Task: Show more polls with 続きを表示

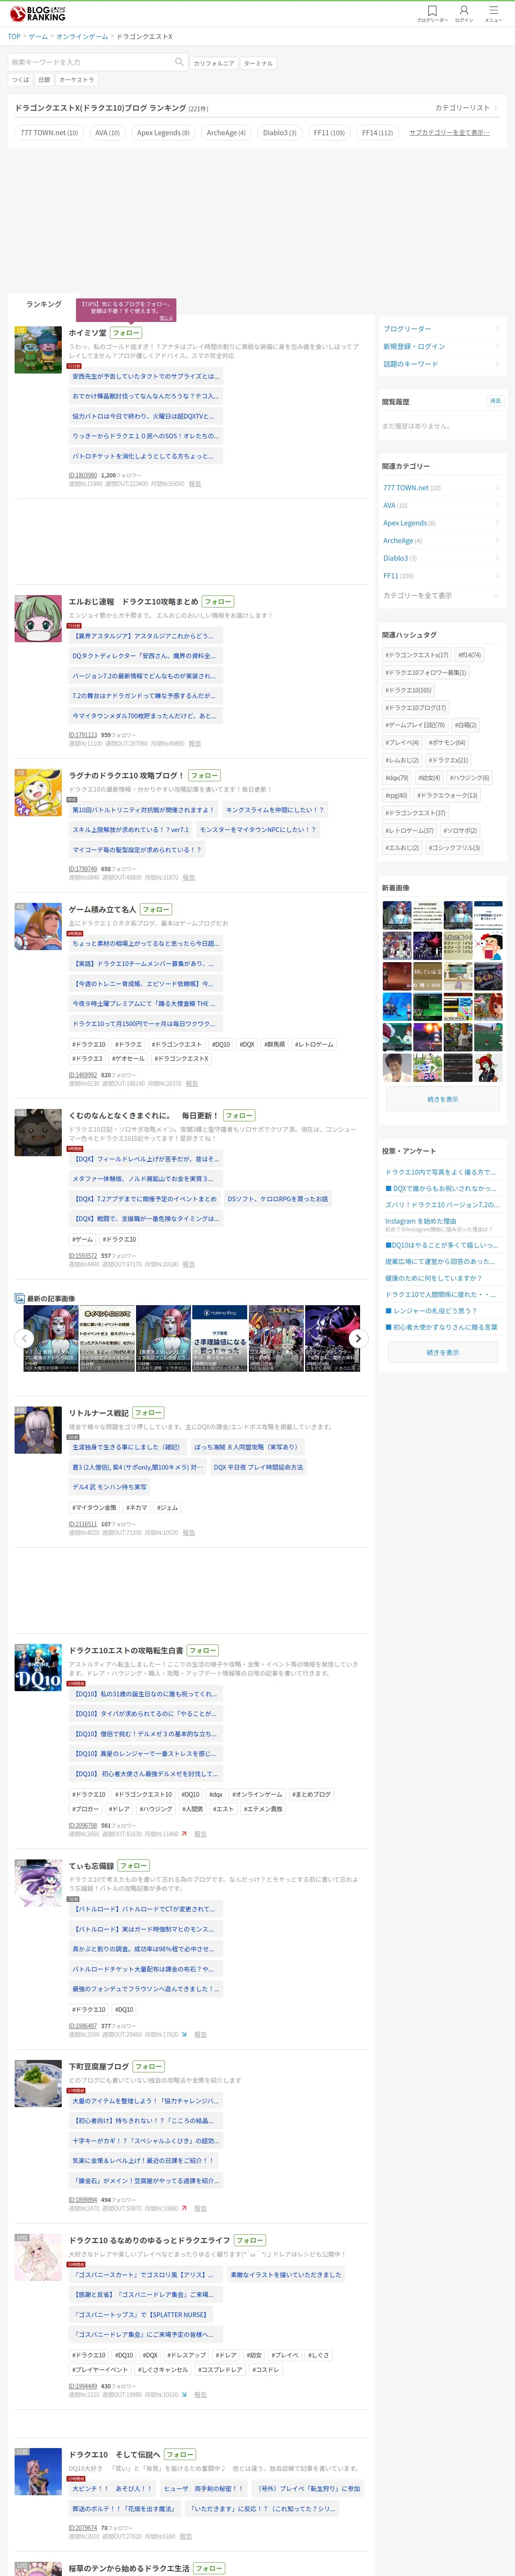Action: (443, 1352)
